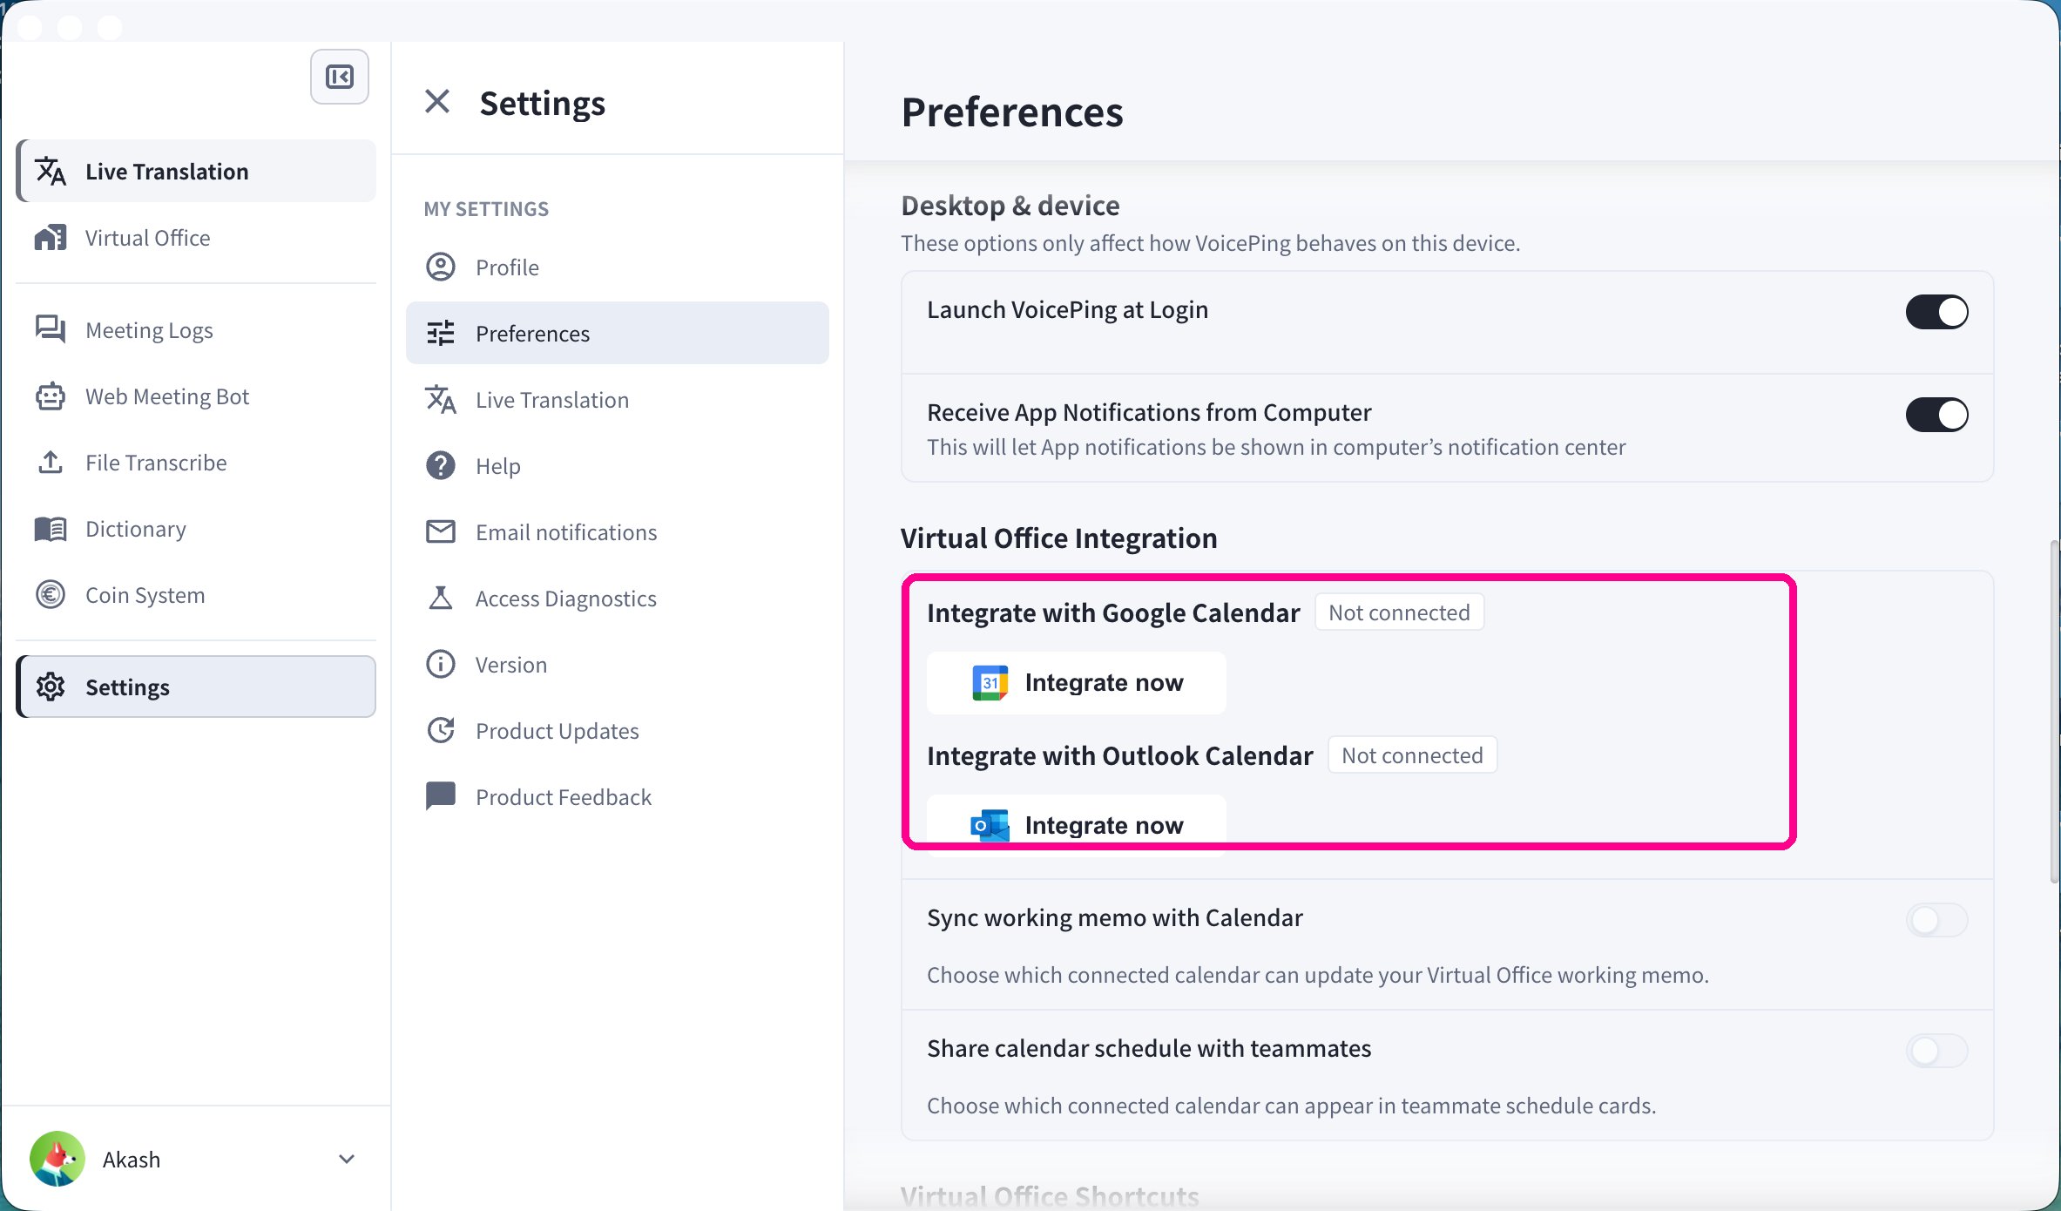Select Settings in main sidebar

point(197,687)
